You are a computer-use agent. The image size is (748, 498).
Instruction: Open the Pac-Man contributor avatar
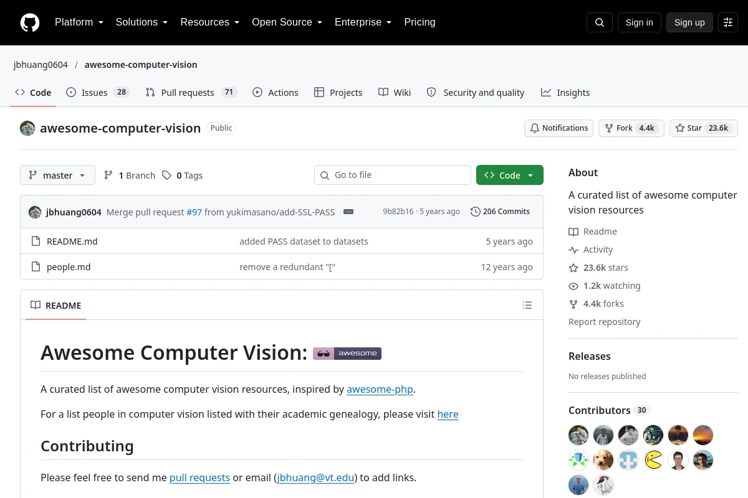click(653, 460)
